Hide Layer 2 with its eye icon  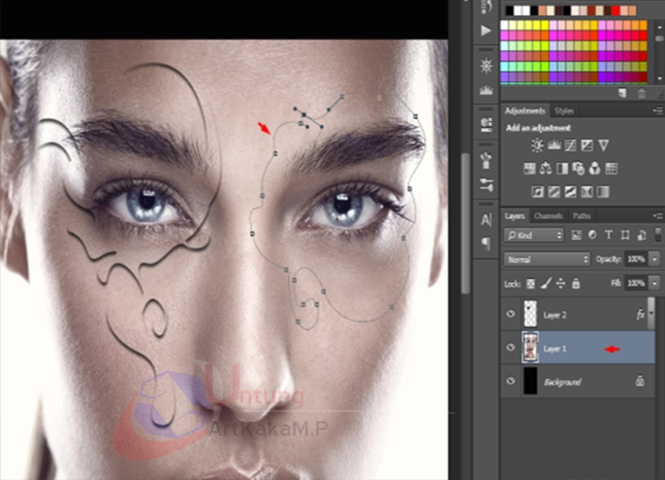(510, 314)
